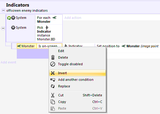Screen dimensions: 160x114
Task: Click the Copy pages icon
Action: click(53, 102)
